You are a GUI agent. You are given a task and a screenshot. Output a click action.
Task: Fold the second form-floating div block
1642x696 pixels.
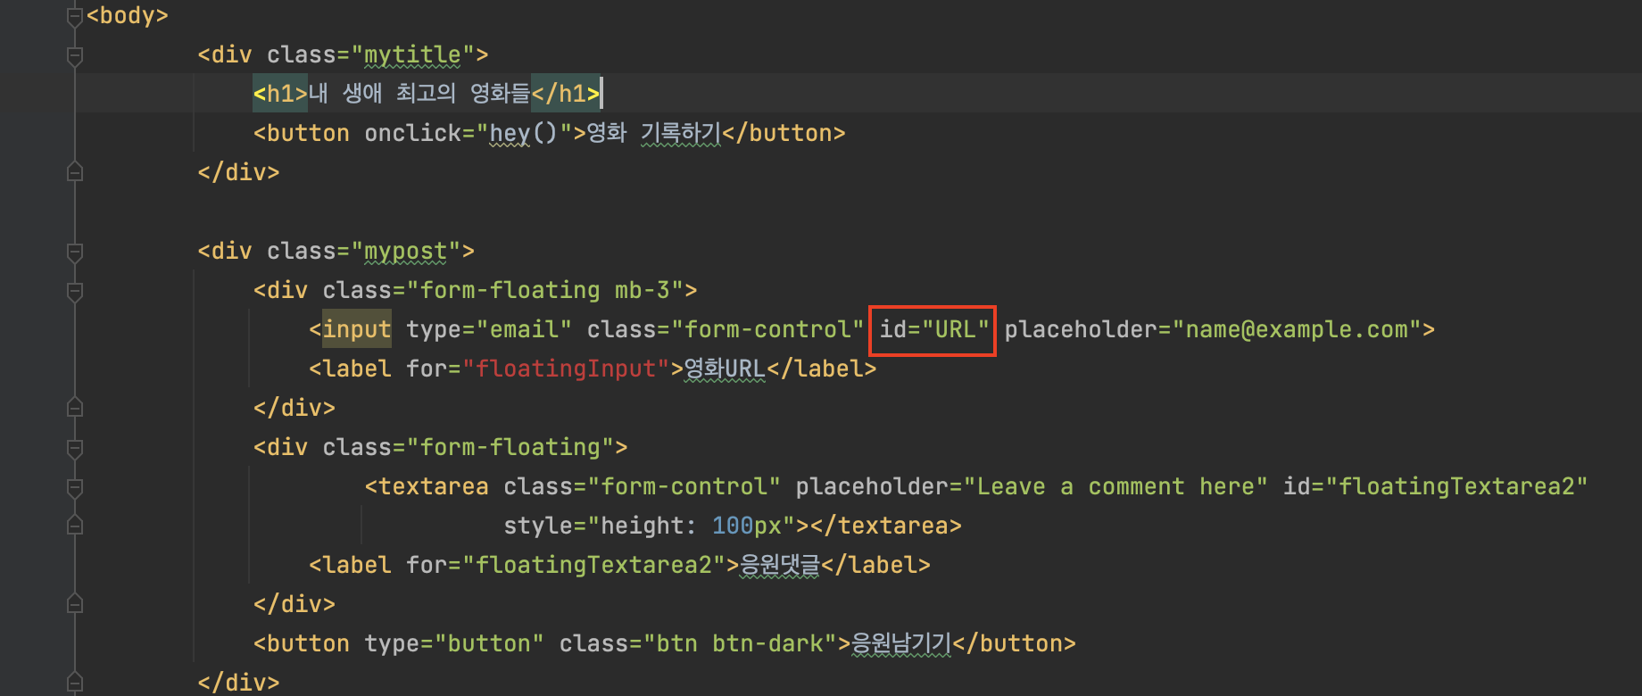75,448
